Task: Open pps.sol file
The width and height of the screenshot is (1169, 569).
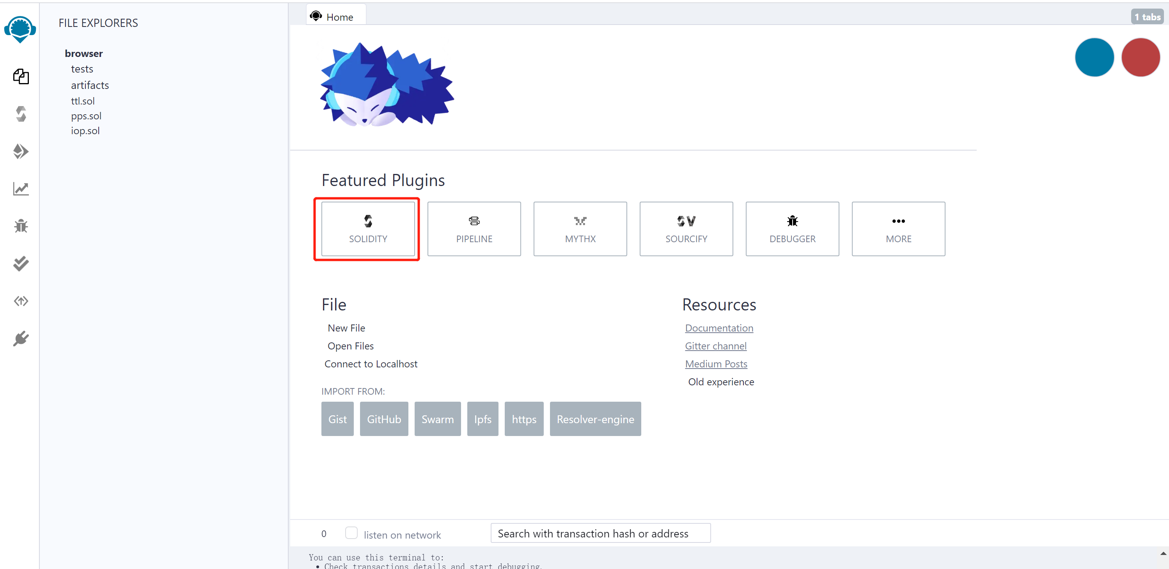Action: coord(86,116)
